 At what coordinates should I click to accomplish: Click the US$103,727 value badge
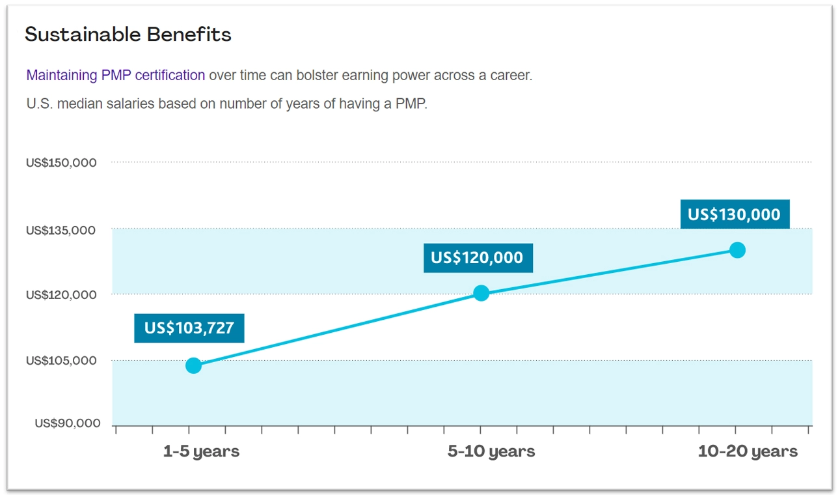point(189,328)
